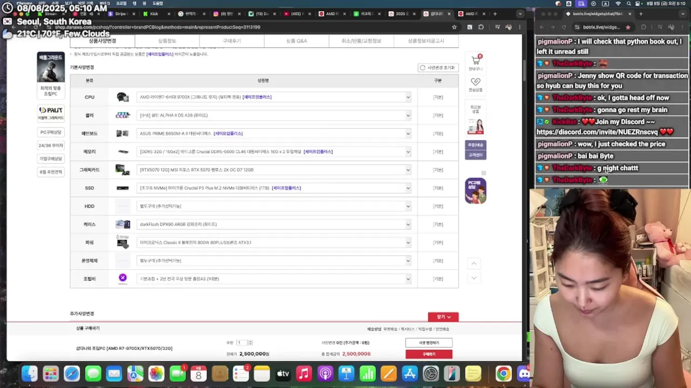Open Calendar app in dock
This screenshot has height=388, width=691.
point(199,373)
